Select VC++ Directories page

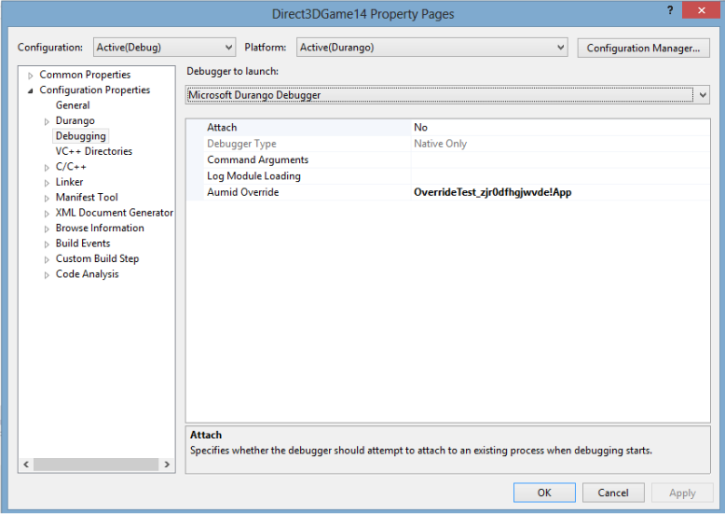pyautogui.click(x=94, y=151)
